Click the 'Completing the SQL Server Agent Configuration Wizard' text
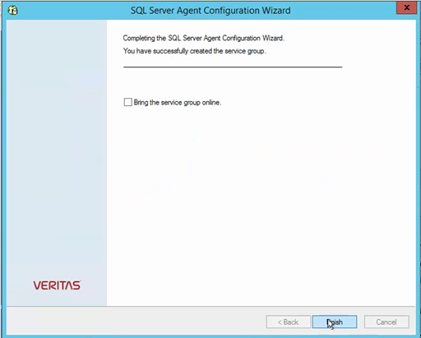 (204, 38)
